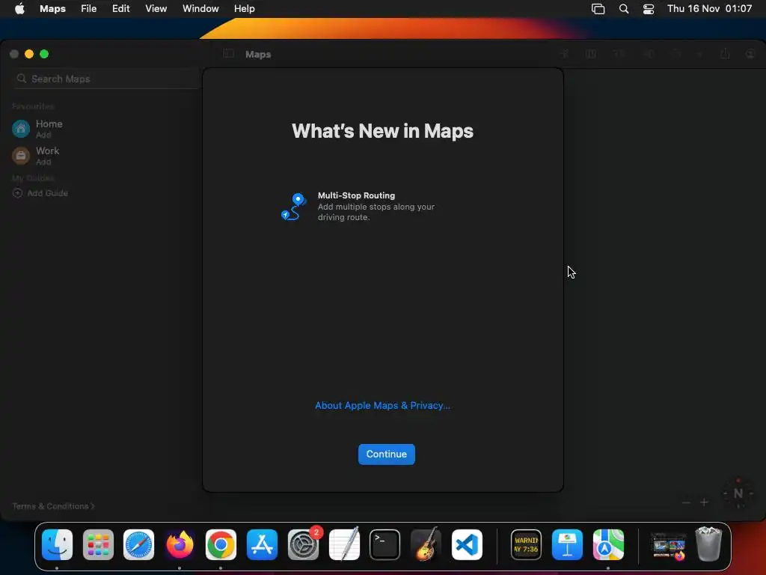Click the current location arrow icon

(x=565, y=54)
